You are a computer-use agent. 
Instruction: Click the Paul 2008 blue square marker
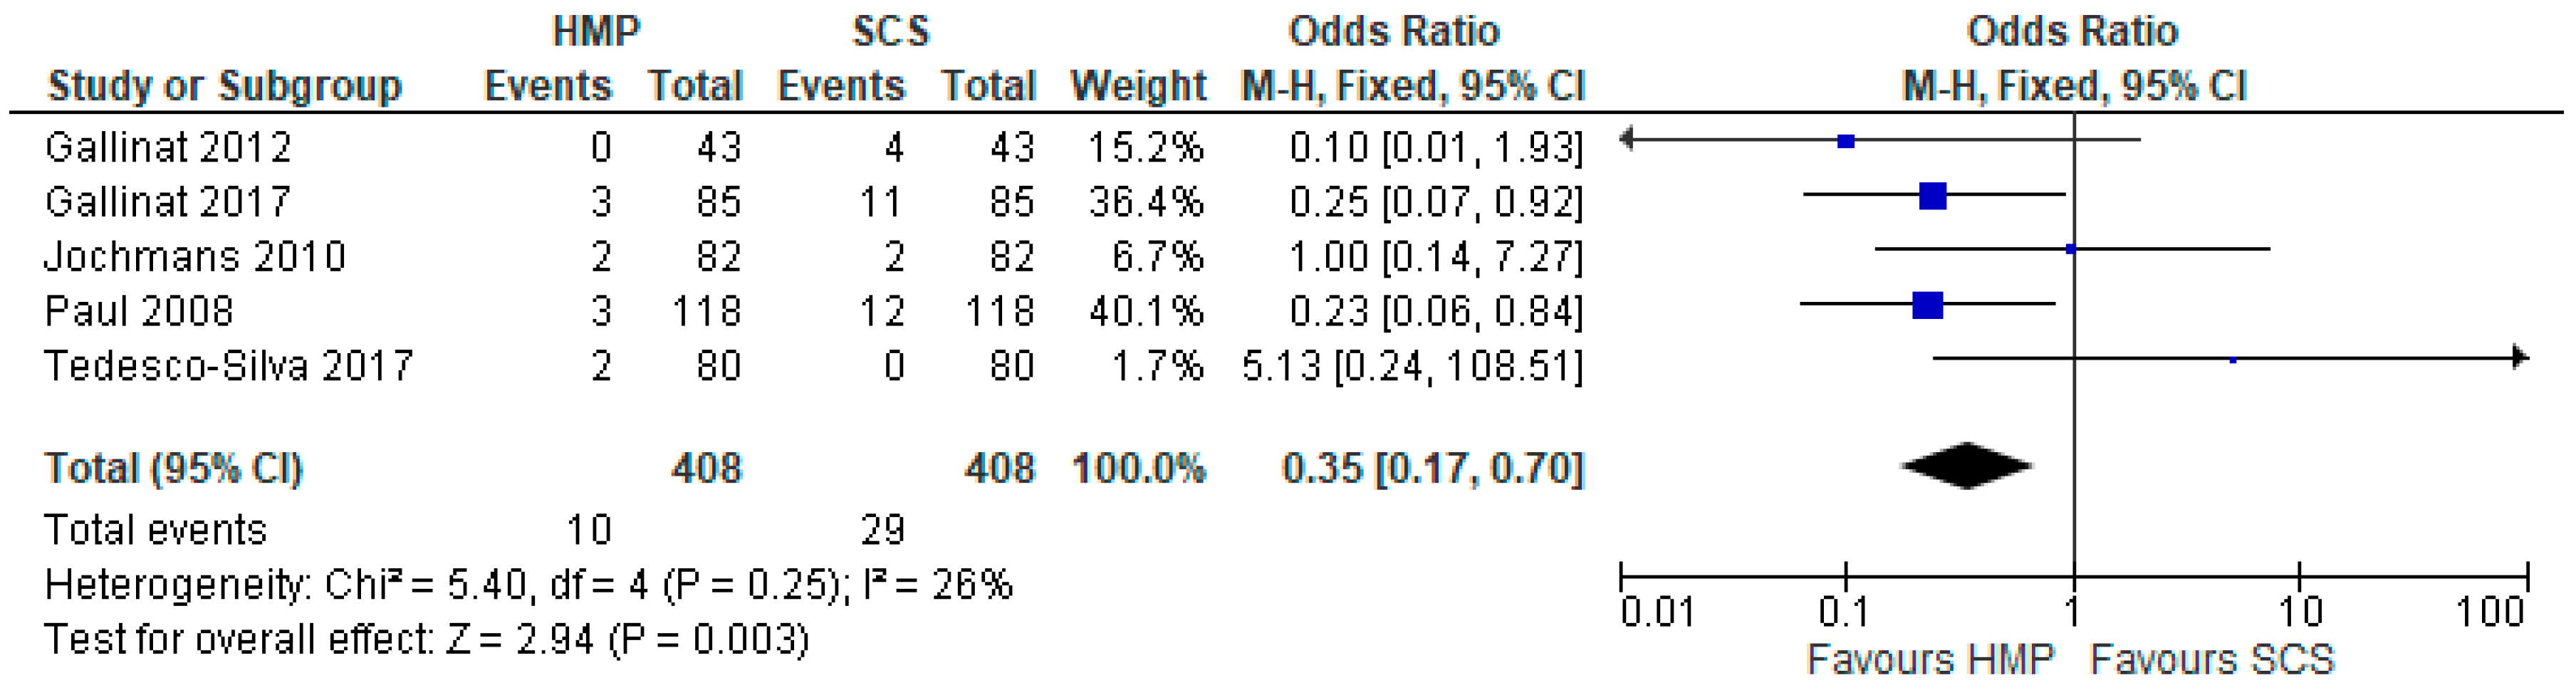click(x=1927, y=305)
